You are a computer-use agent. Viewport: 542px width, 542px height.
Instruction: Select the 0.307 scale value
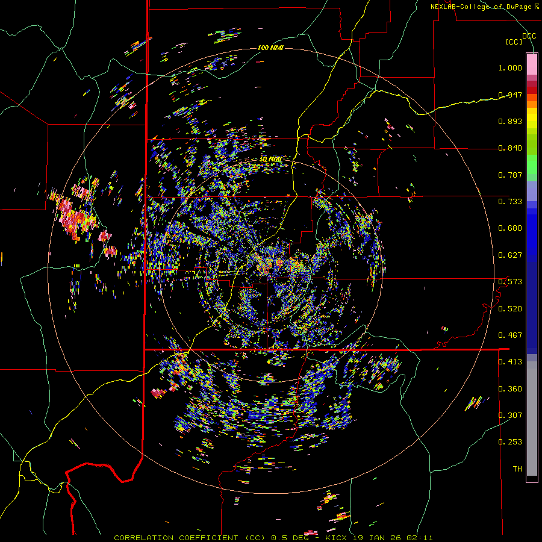pyautogui.click(x=510, y=415)
